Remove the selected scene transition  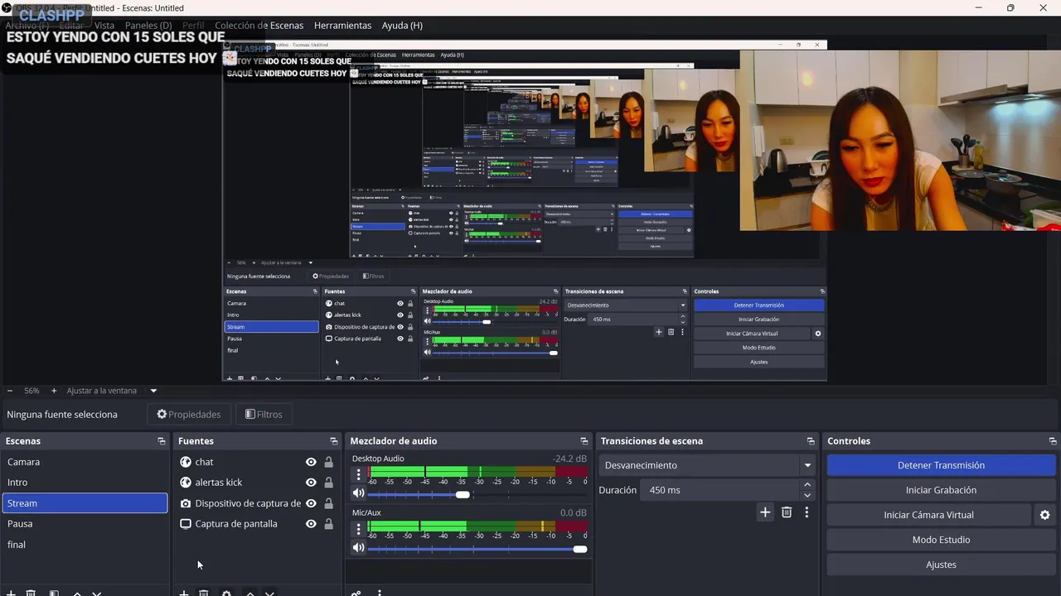point(787,512)
